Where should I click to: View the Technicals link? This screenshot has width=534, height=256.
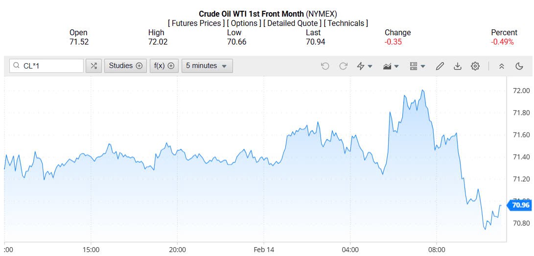pos(346,23)
